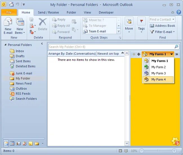Click the Find a Contact box
The height and width of the screenshot is (155, 183).
click(162, 19)
